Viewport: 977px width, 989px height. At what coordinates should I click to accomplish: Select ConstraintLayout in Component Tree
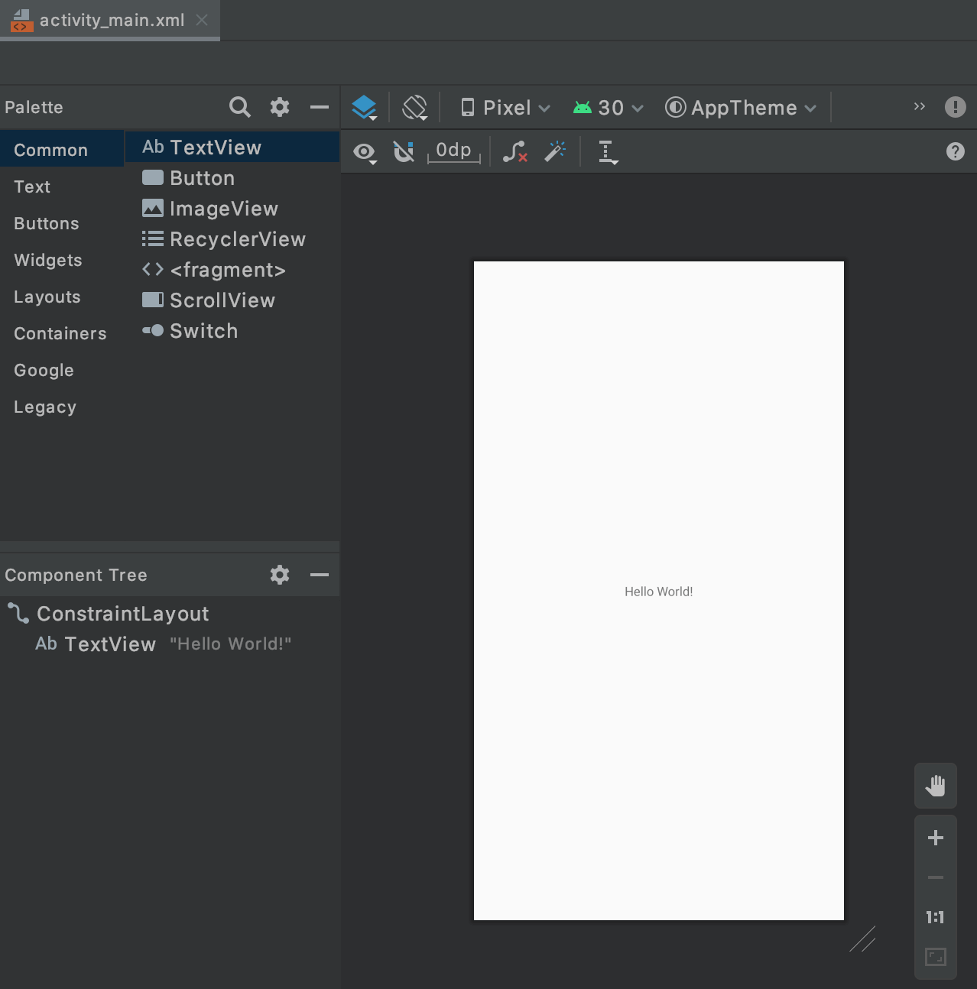pos(170,613)
